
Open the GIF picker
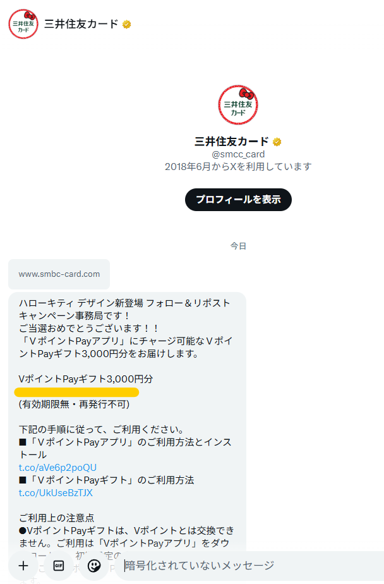click(x=58, y=566)
